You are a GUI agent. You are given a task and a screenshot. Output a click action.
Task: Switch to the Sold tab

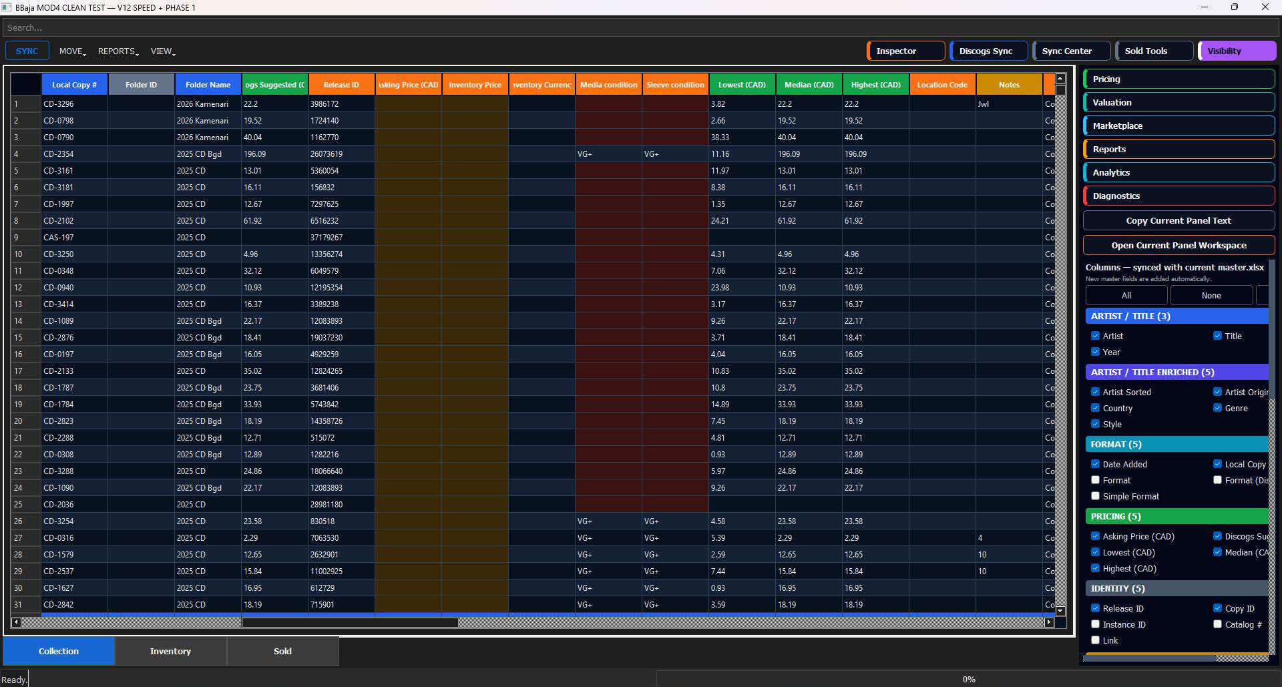pos(282,651)
